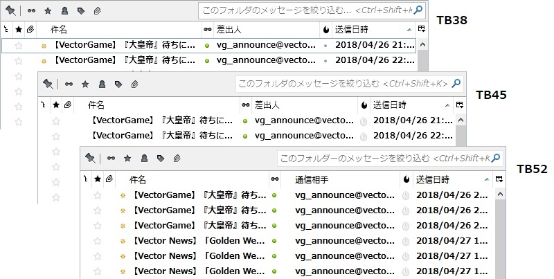Click the contact filter icon in TB38 toolbar
The height and width of the screenshot is (279, 554).
pos(64,11)
